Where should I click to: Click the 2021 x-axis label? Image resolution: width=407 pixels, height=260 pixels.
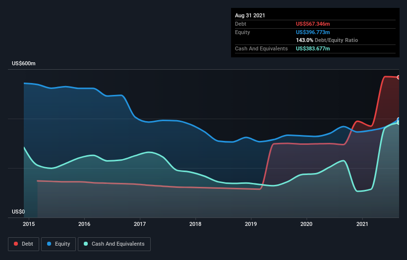(x=362, y=224)
